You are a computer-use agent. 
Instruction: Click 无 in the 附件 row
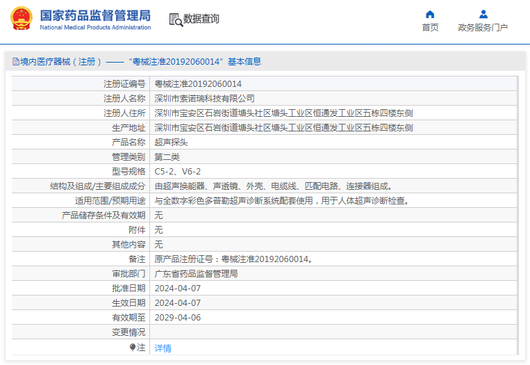point(158,230)
